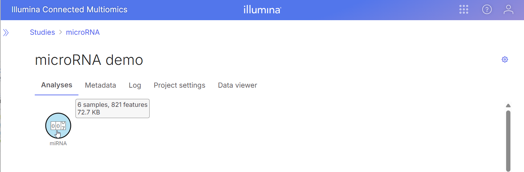Click the project settings gear icon
The height and width of the screenshot is (172, 524).
click(x=504, y=60)
